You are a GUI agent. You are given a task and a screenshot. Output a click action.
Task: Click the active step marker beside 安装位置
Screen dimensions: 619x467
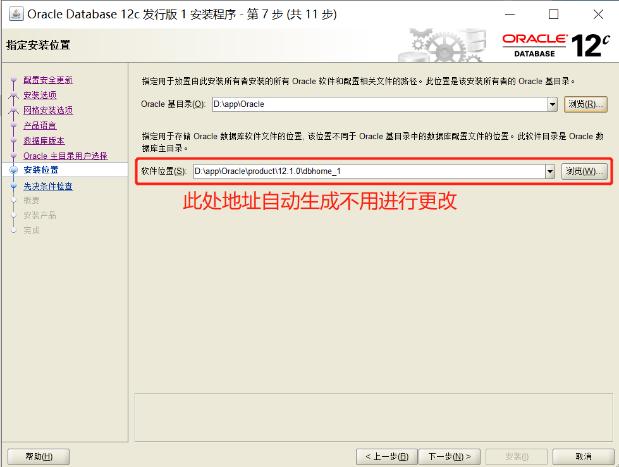14,170
